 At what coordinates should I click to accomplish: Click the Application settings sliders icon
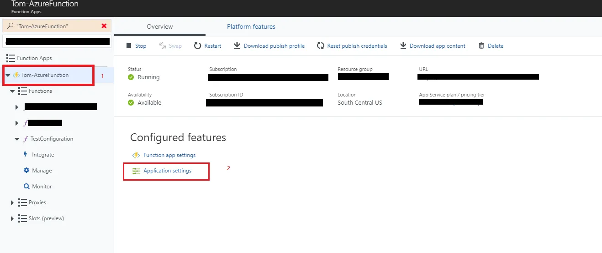pos(136,171)
